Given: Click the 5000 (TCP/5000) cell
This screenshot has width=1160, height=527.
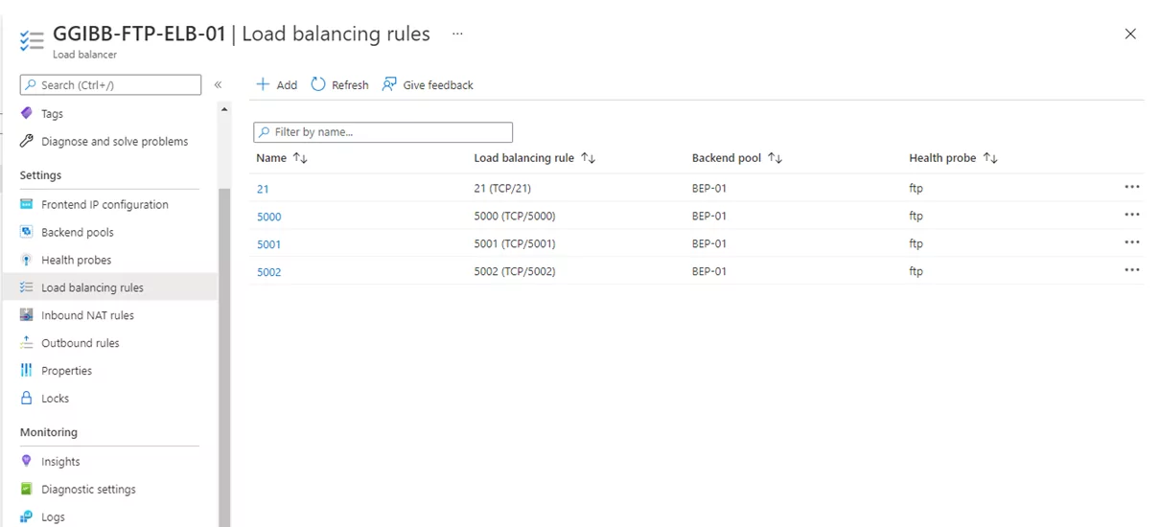Looking at the screenshot, I should tap(515, 216).
